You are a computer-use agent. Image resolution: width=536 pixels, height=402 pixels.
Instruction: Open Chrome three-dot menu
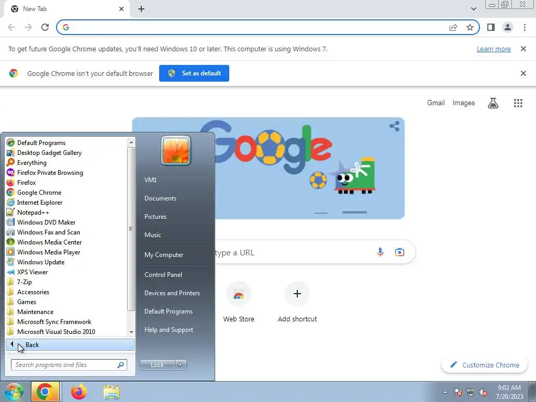click(x=524, y=27)
